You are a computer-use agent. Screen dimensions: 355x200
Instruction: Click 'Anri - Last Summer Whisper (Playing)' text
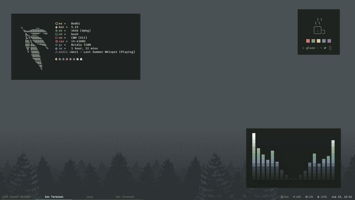pyautogui.click(x=103, y=52)
